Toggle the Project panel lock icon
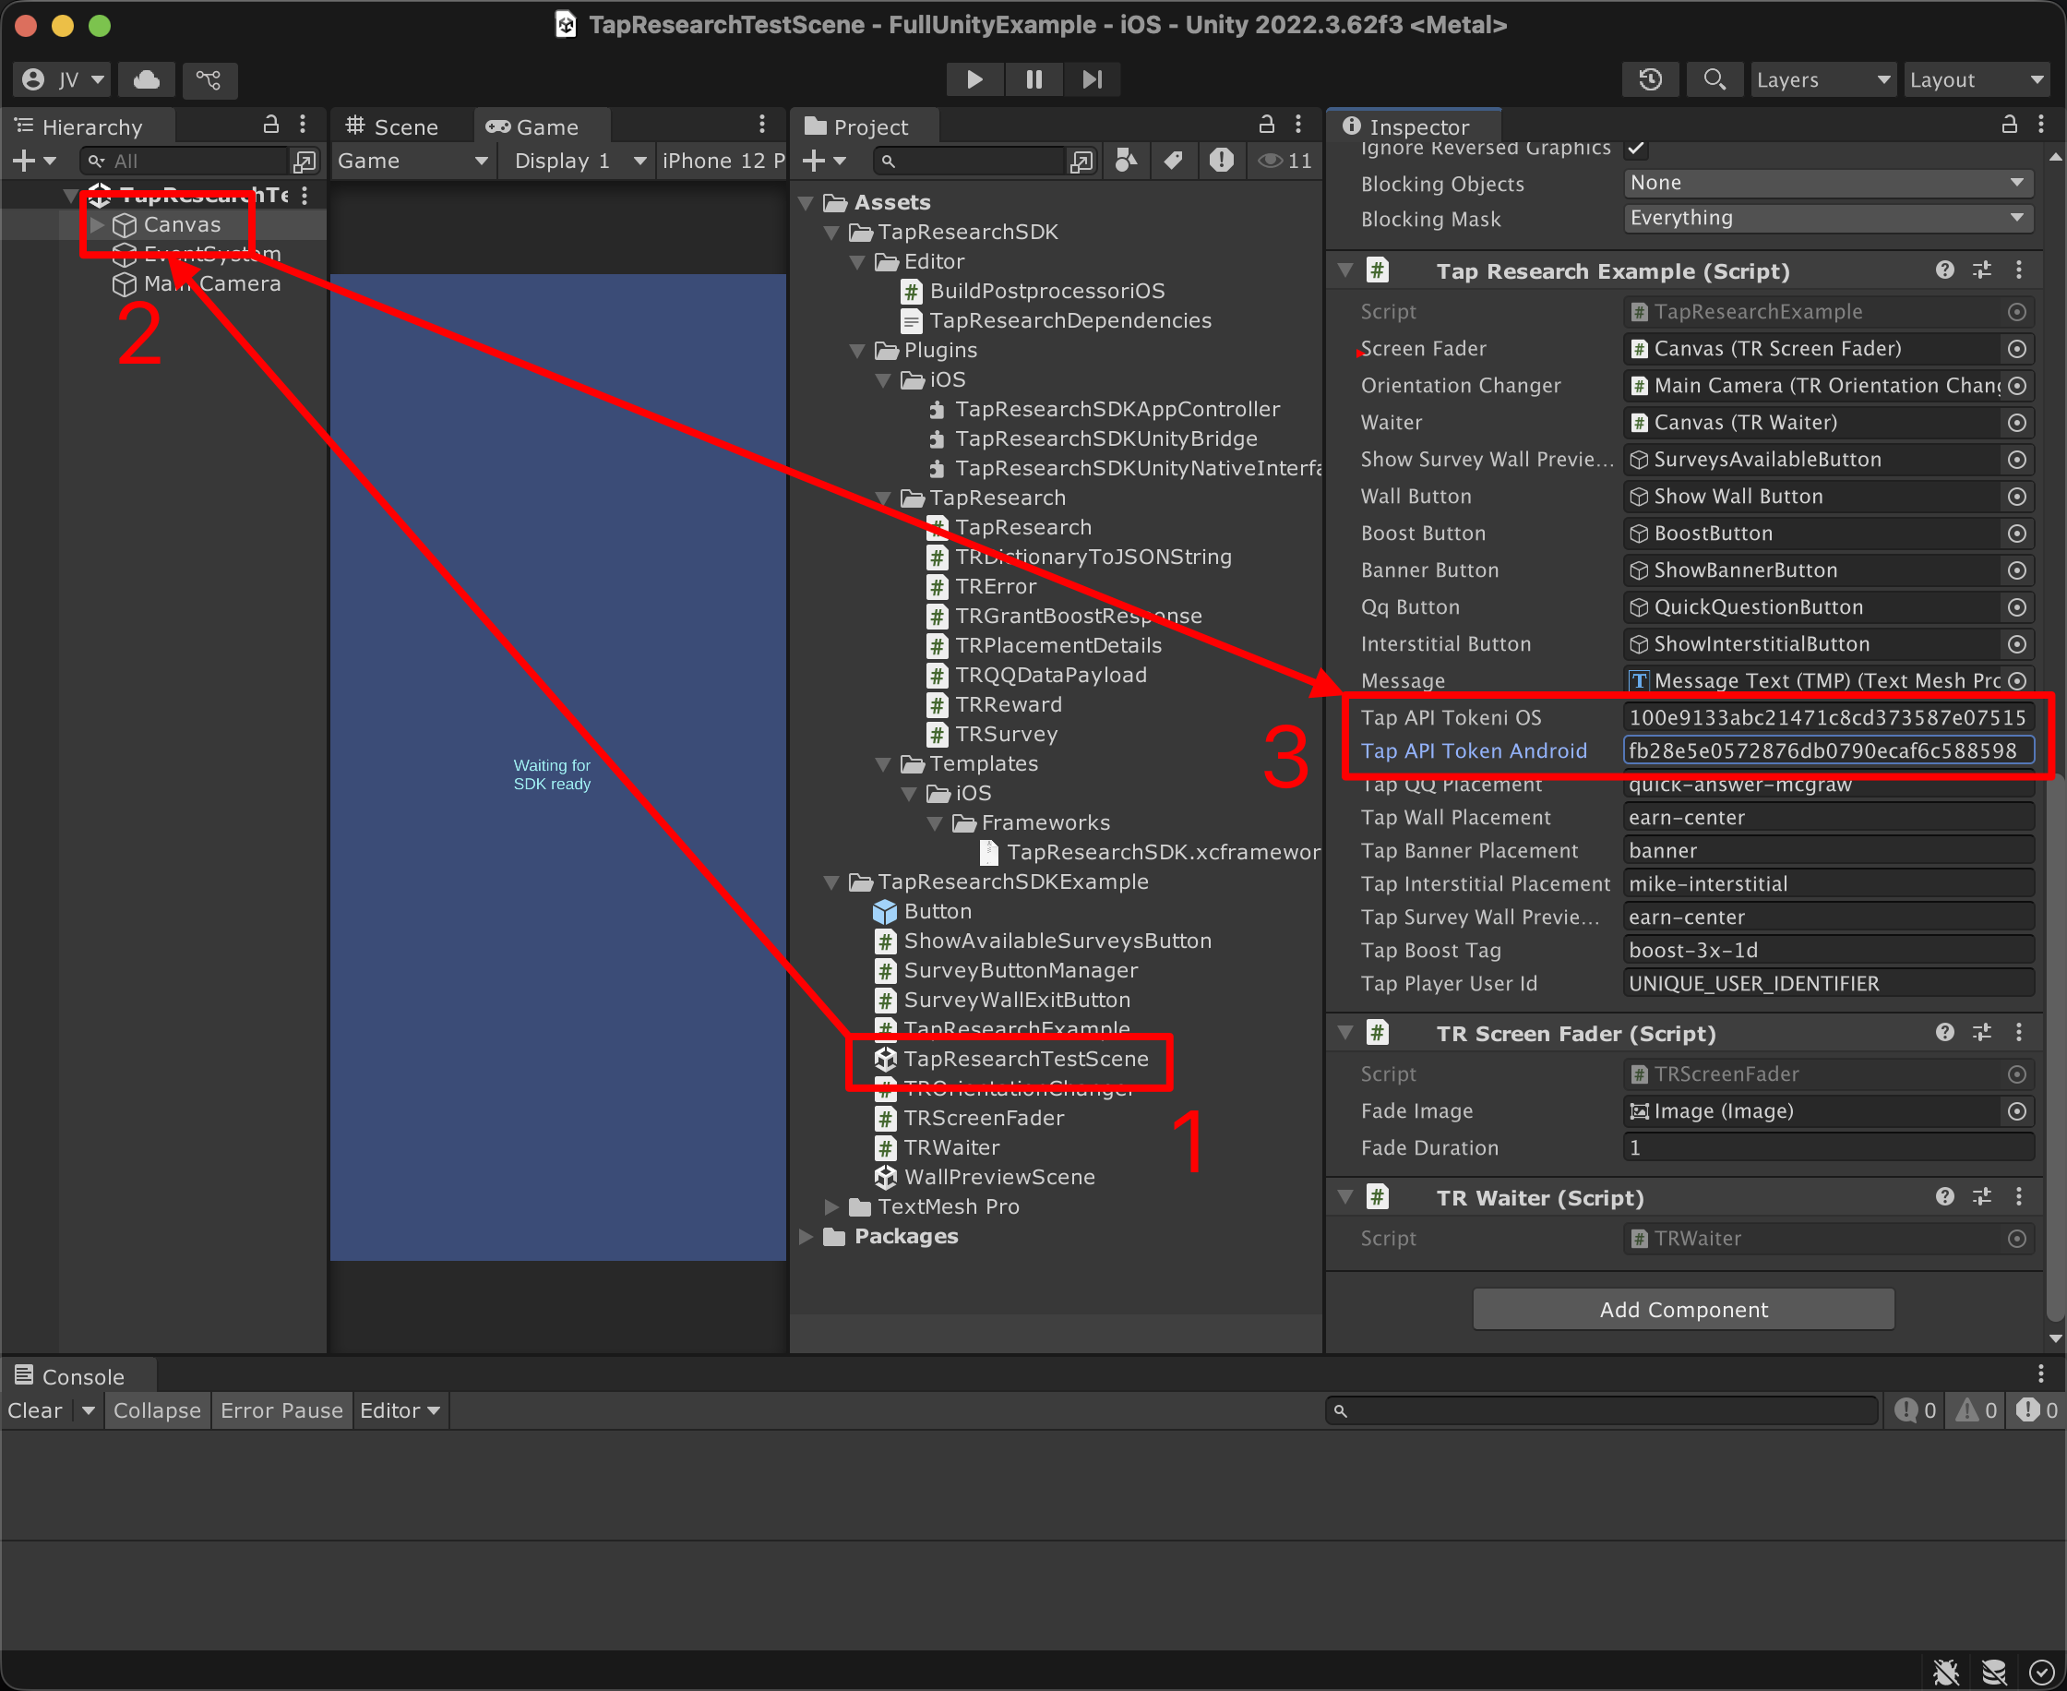Screen dimensions: 2067x1691 click(x=1267, y=125)
